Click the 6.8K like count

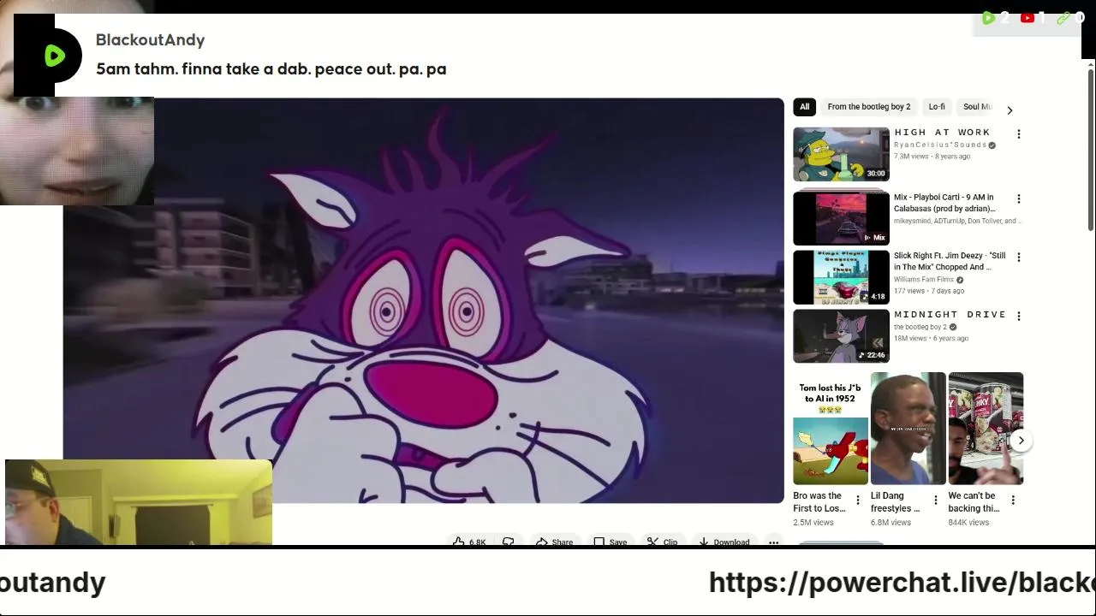(477, 542)
